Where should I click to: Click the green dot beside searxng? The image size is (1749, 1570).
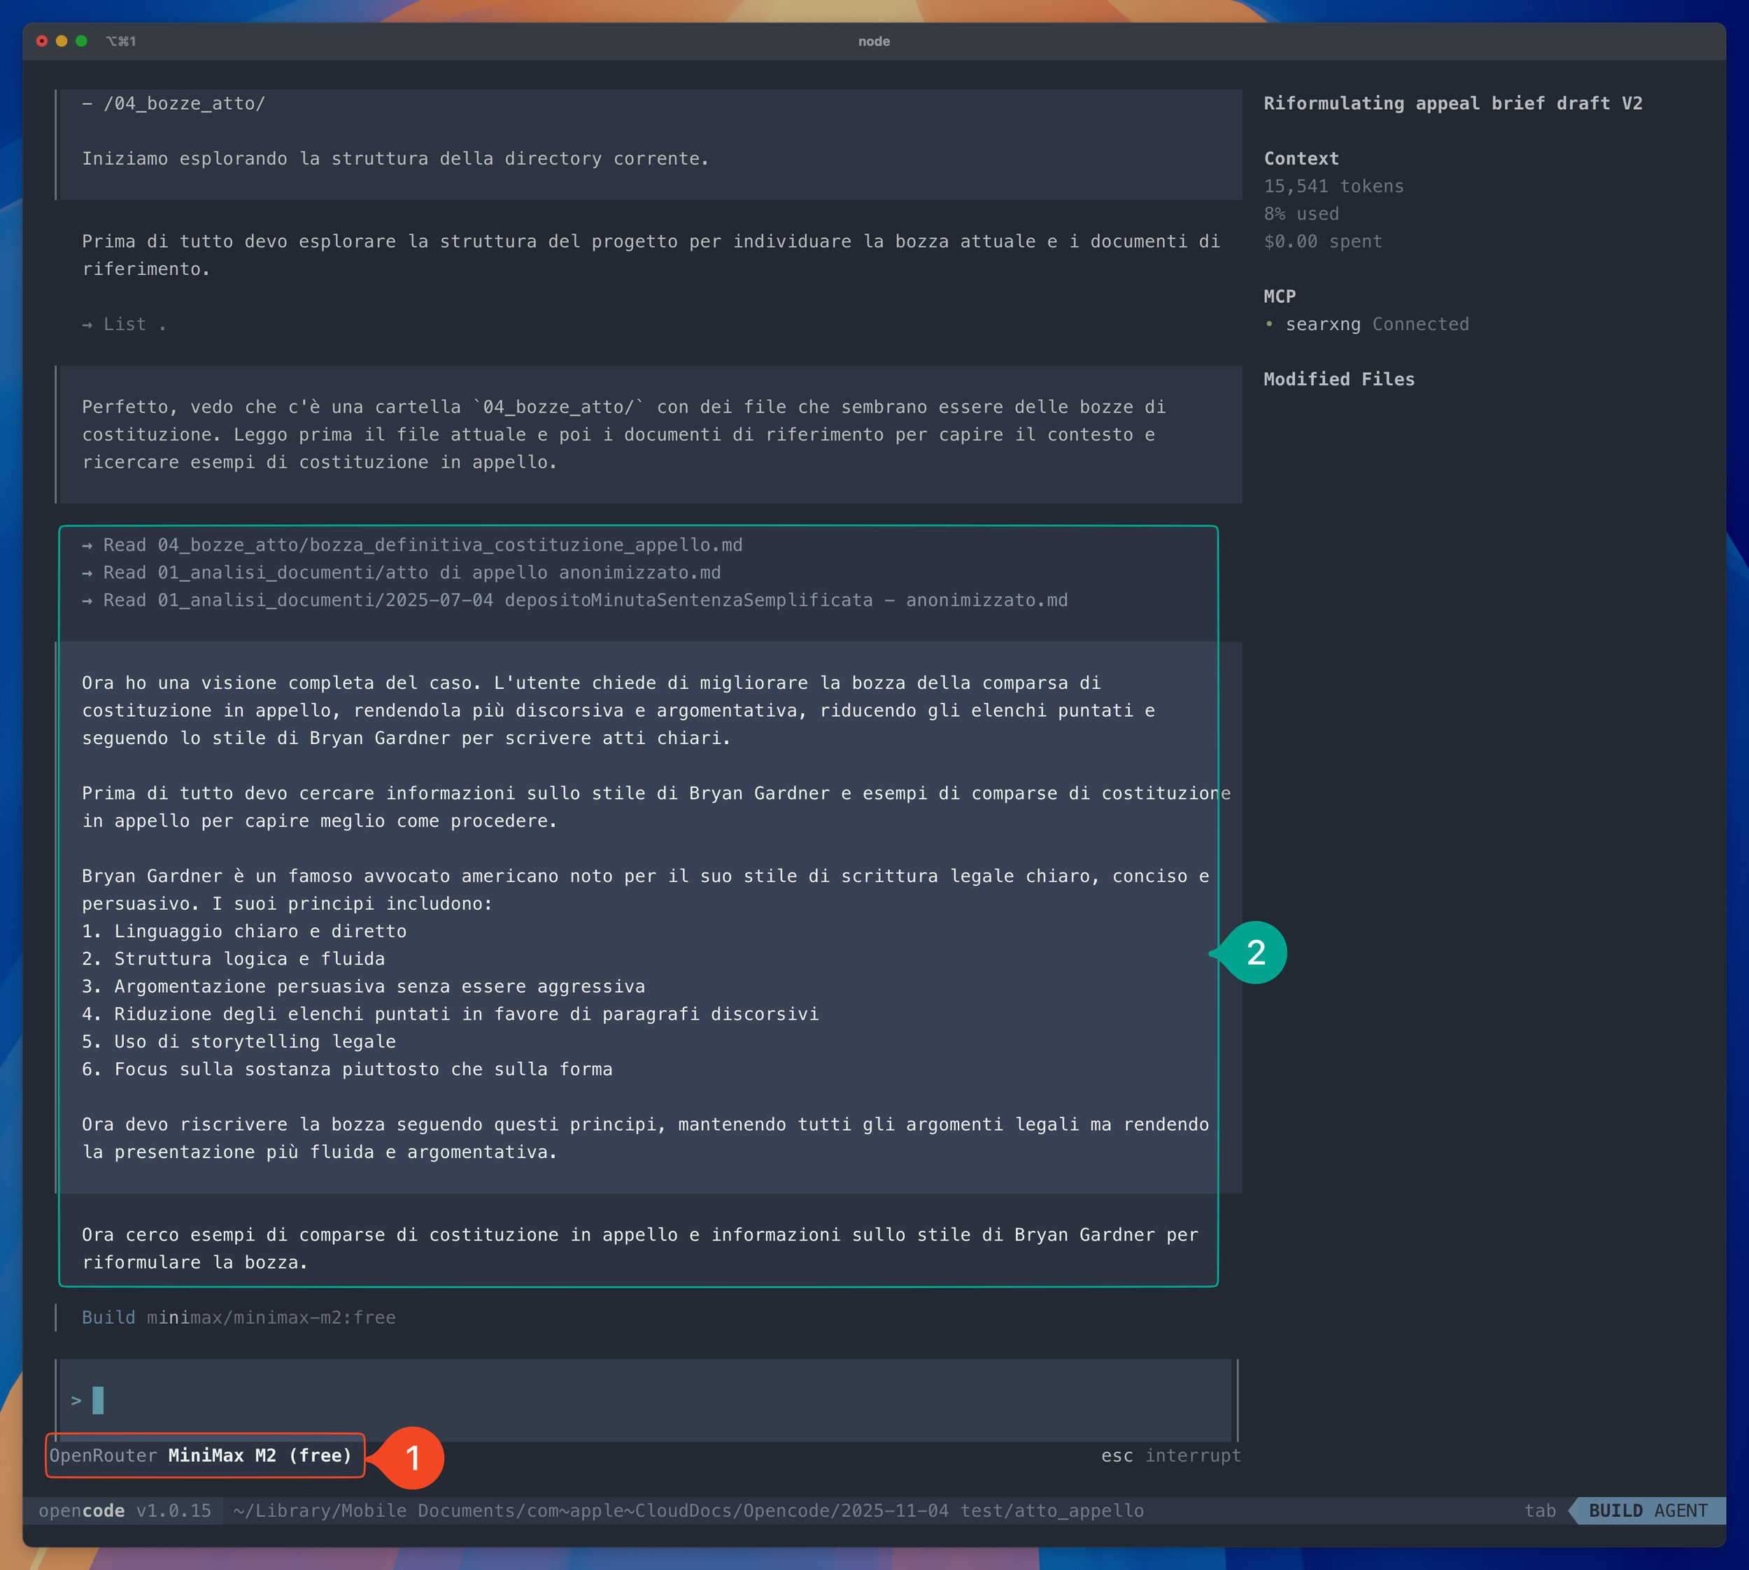coord(1268,324)
